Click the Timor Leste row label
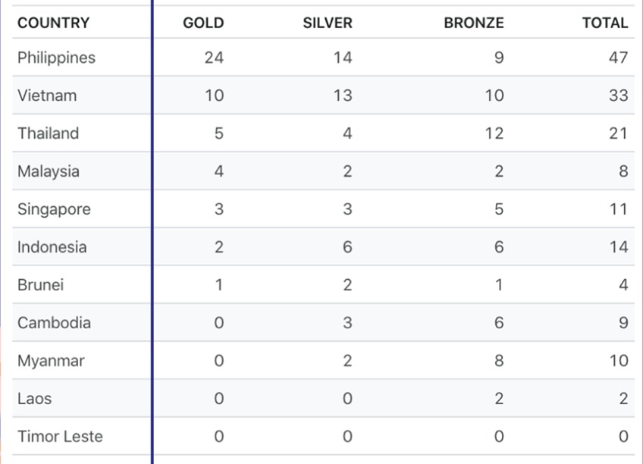This screenshot has width=643, height=464. 60,437
